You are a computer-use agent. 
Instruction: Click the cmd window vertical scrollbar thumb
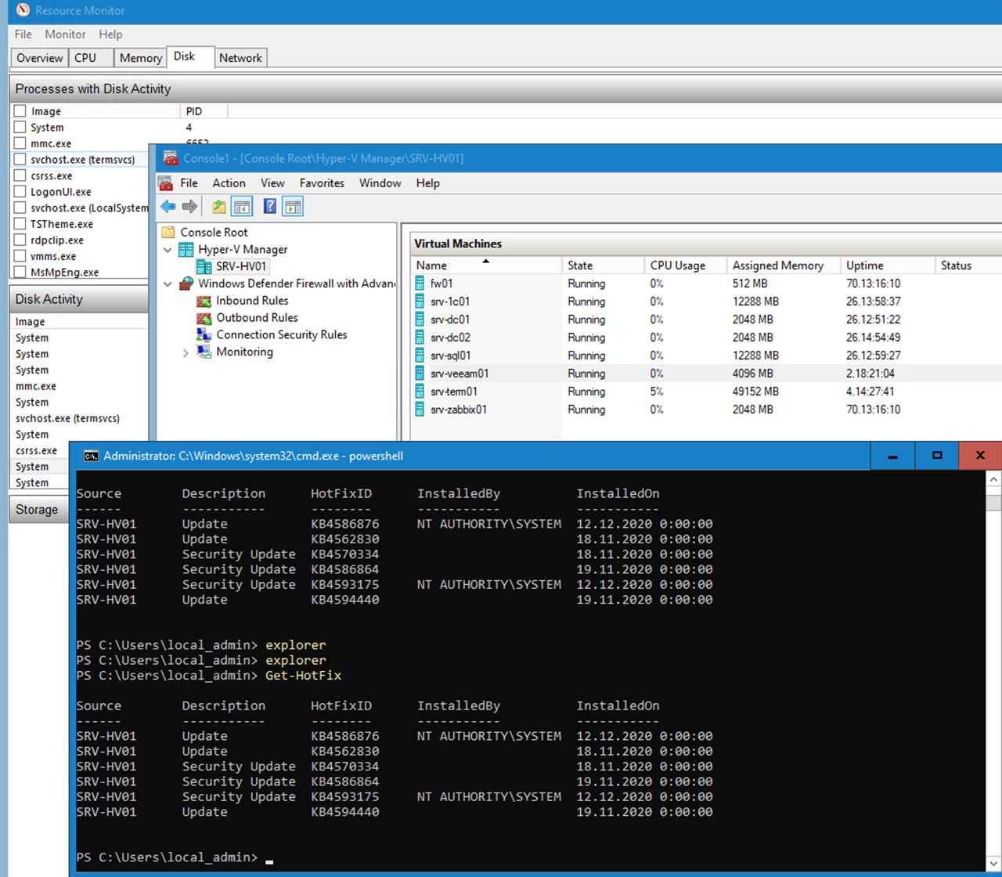click(x=993, y=503)
